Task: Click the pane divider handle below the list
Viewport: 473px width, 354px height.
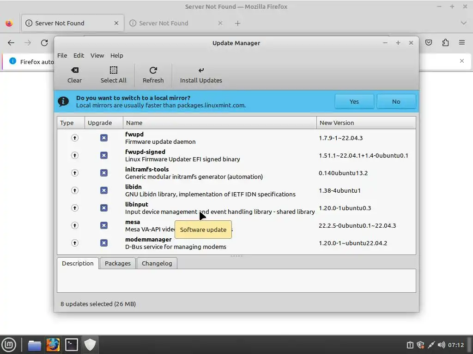Action: [236, 256]
